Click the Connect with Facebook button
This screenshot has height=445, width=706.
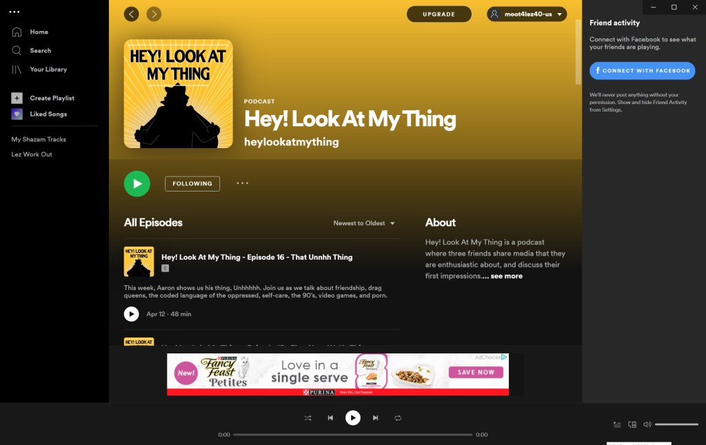point(642,71)
